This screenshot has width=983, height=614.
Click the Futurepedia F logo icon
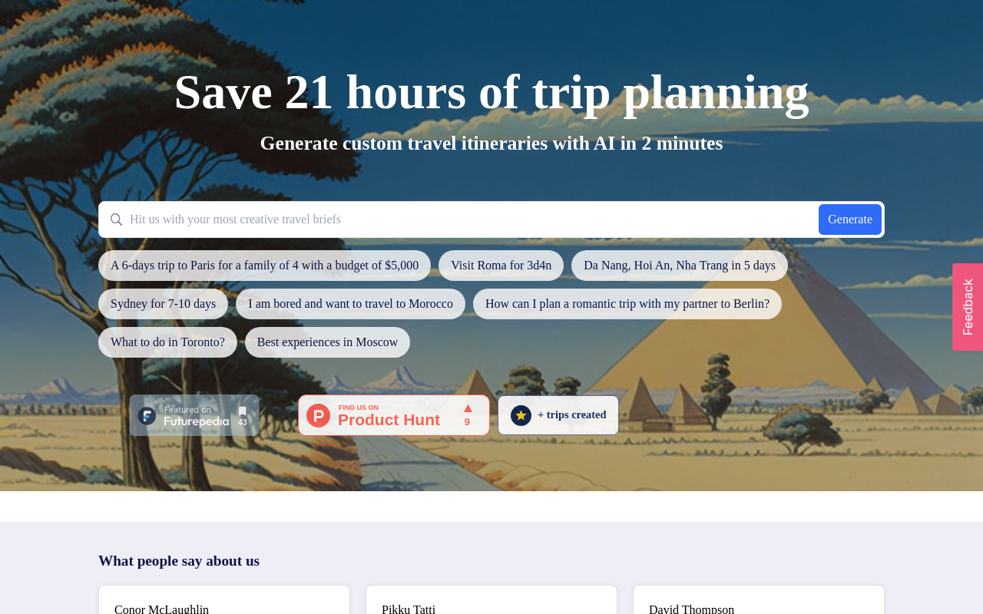pyautogui.click(x=145, y=414)
